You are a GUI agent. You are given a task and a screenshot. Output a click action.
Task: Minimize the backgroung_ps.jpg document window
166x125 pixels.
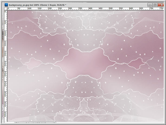[x=150, y=5]
